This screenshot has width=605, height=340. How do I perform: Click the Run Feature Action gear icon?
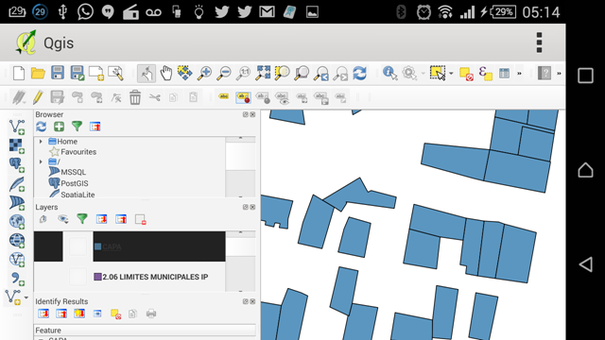click(409, 74)
